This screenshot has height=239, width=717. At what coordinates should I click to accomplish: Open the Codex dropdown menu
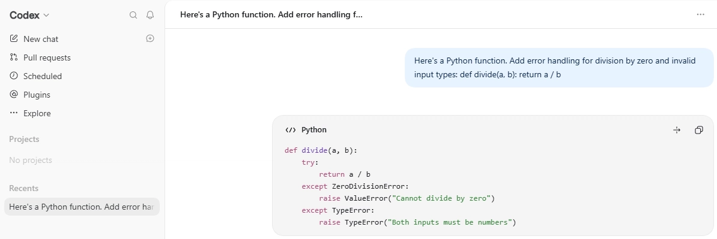click(29, 15)
